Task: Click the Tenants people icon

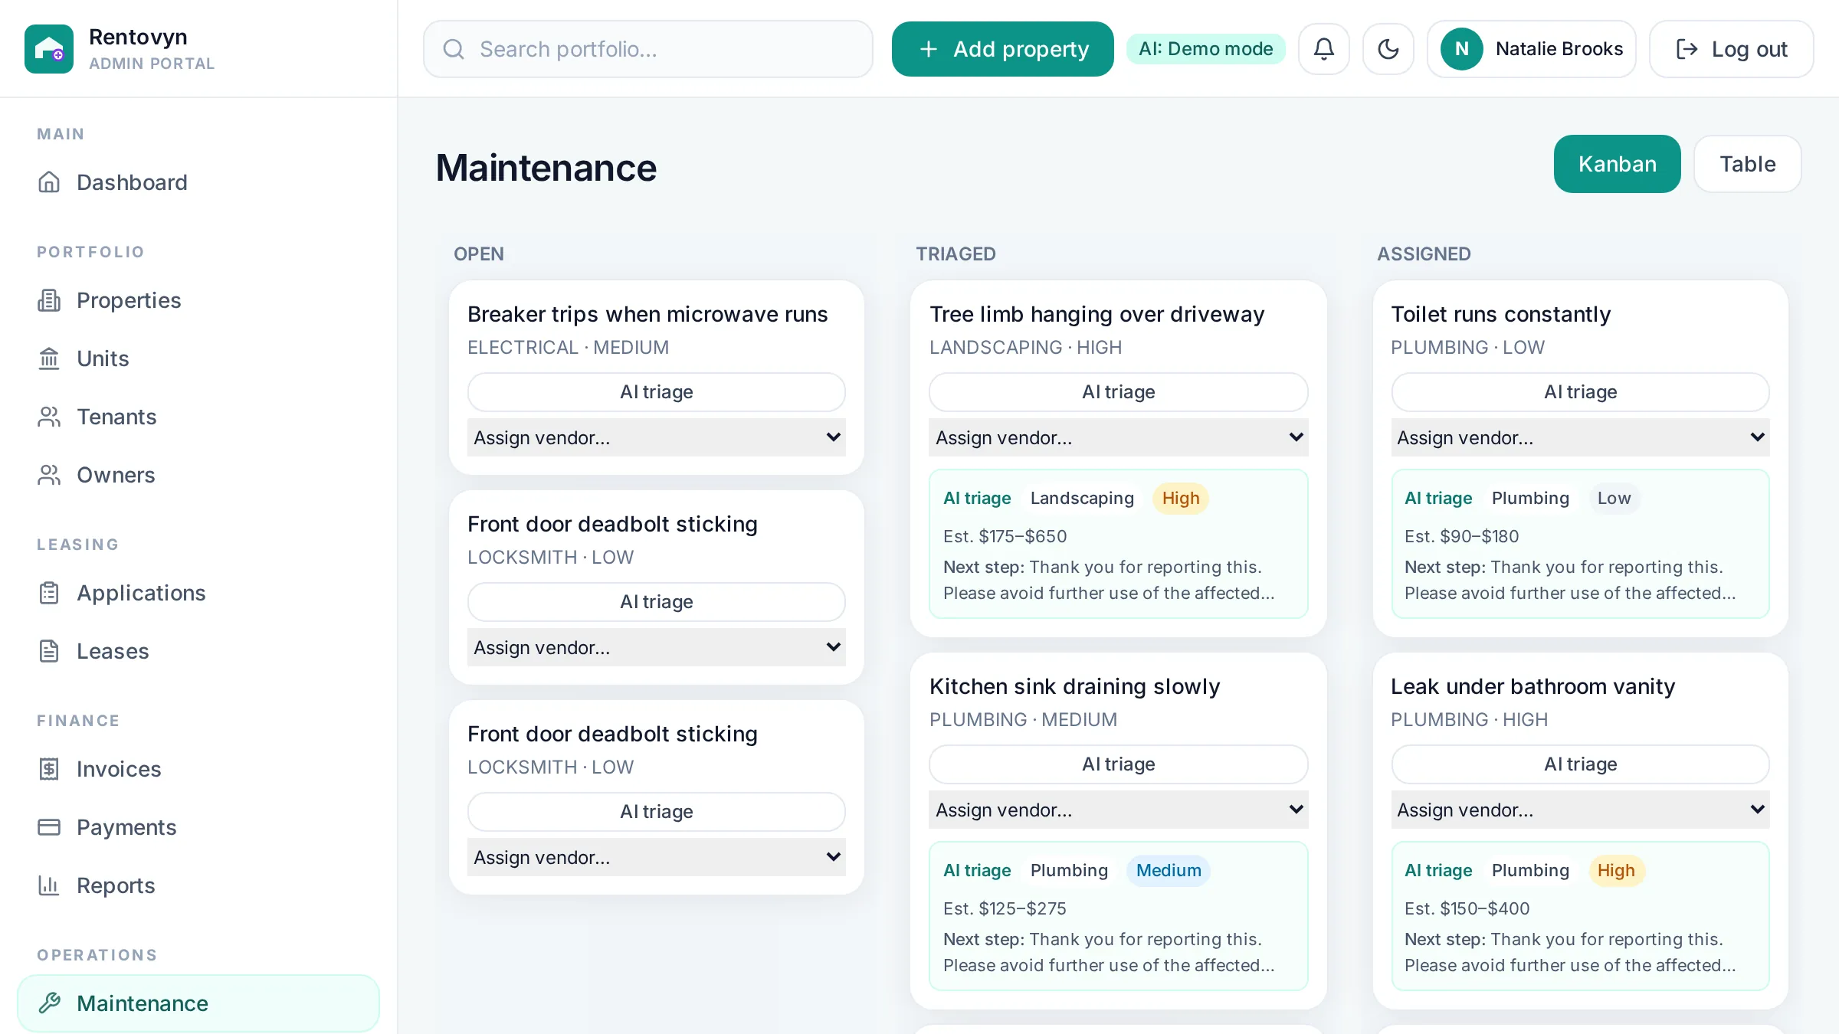Action: click(49, 417)
